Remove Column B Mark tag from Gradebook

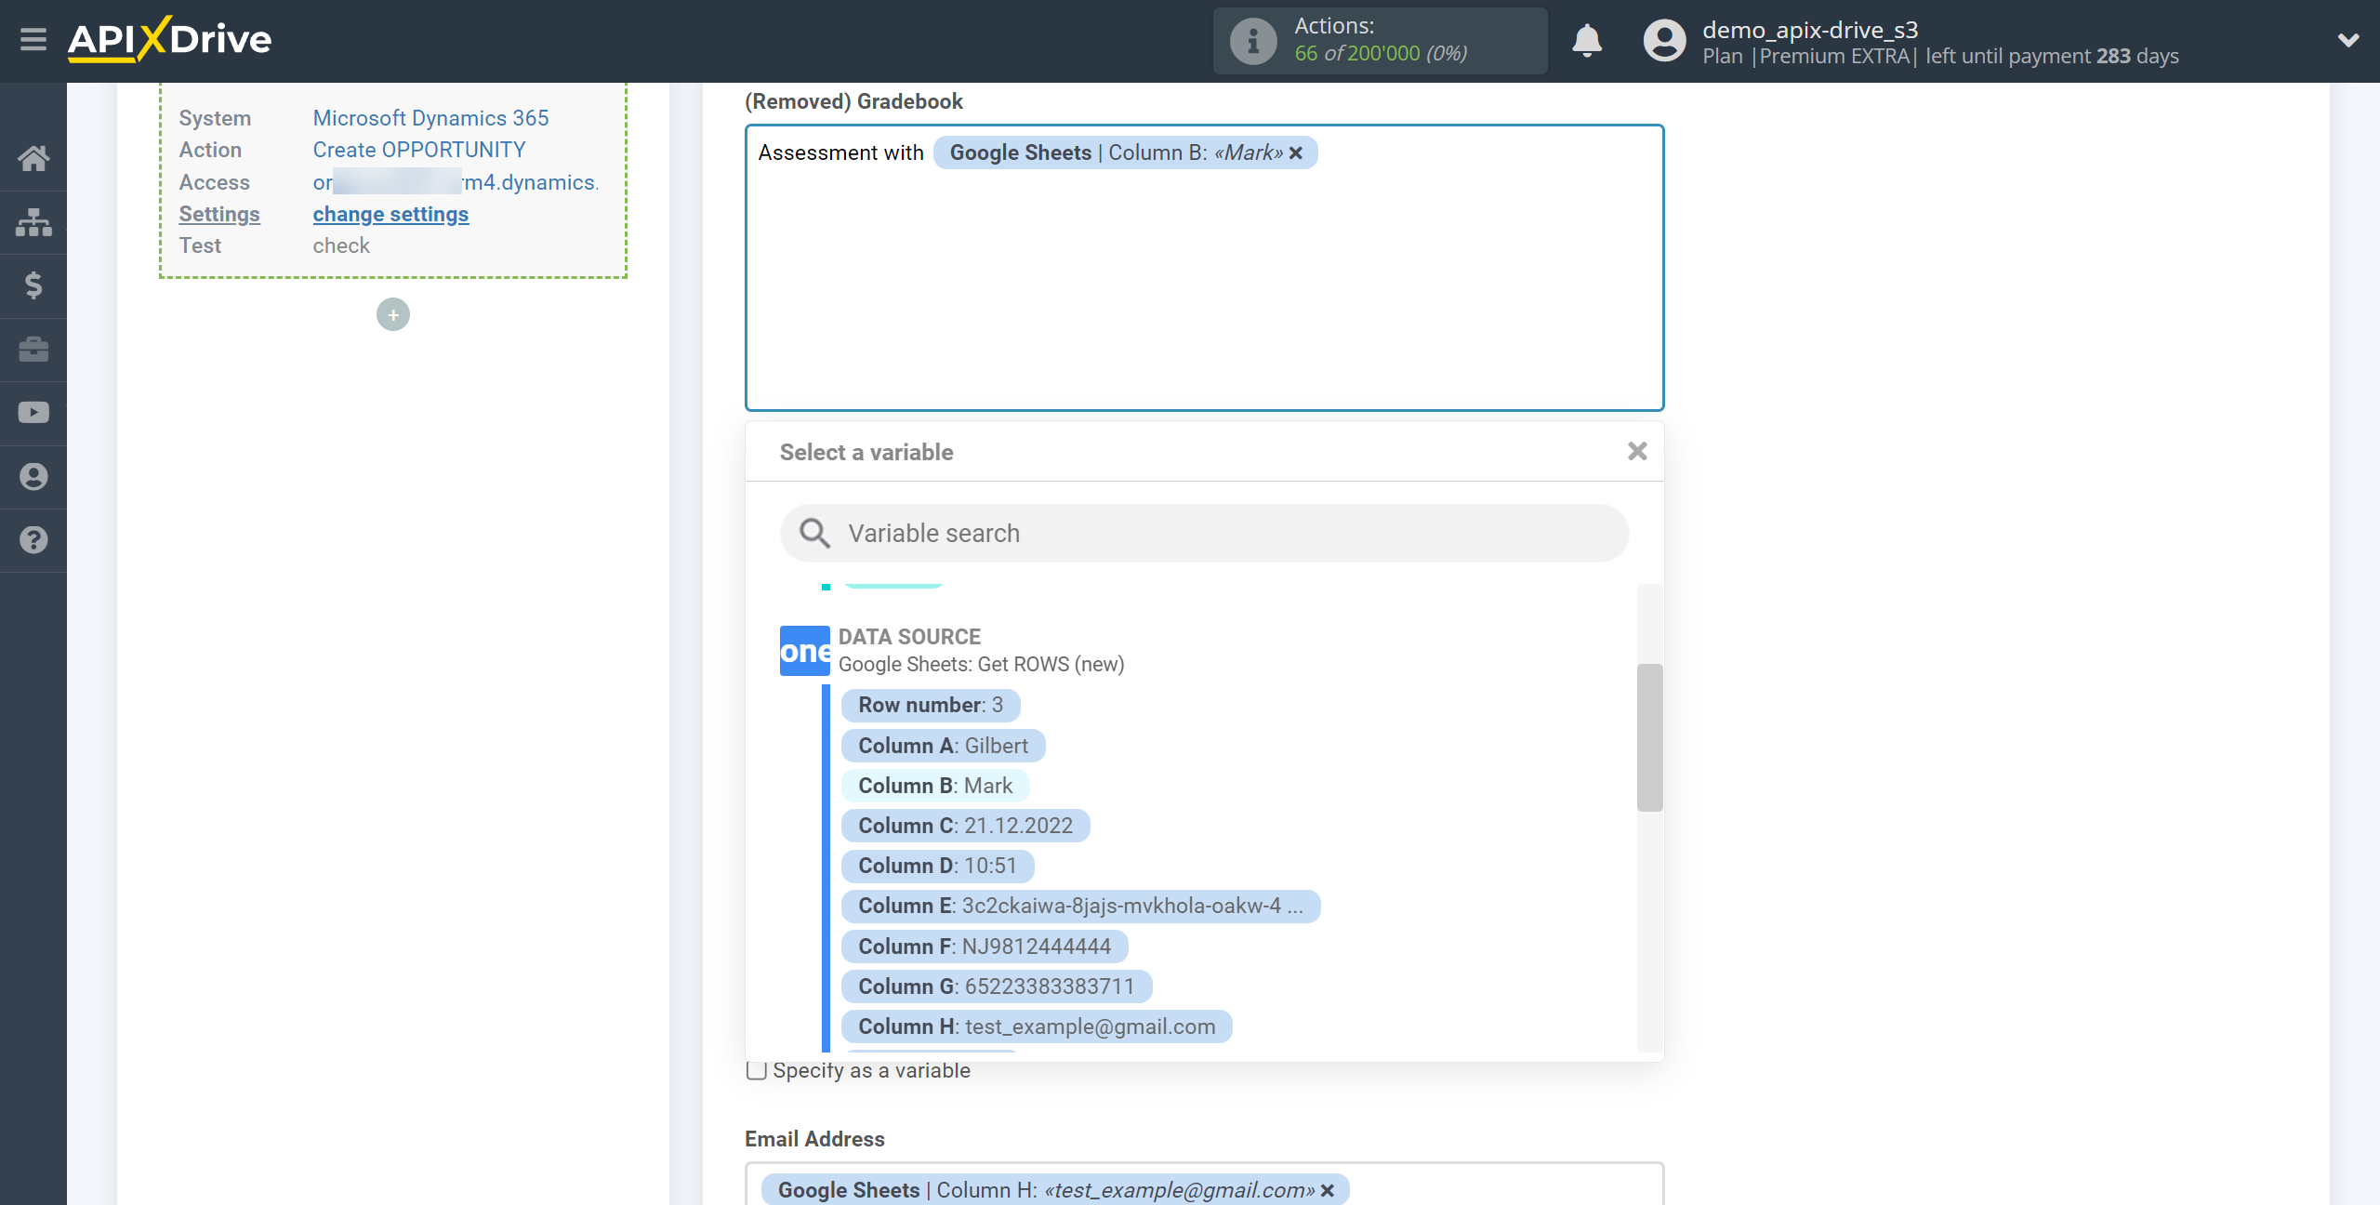click(x=1296, y=153)
